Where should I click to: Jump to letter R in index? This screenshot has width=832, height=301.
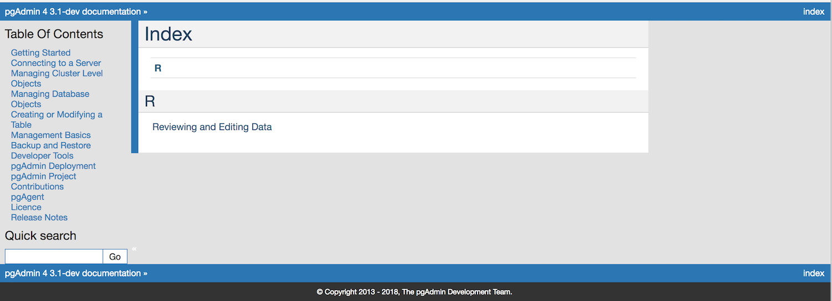pos(158,68)
